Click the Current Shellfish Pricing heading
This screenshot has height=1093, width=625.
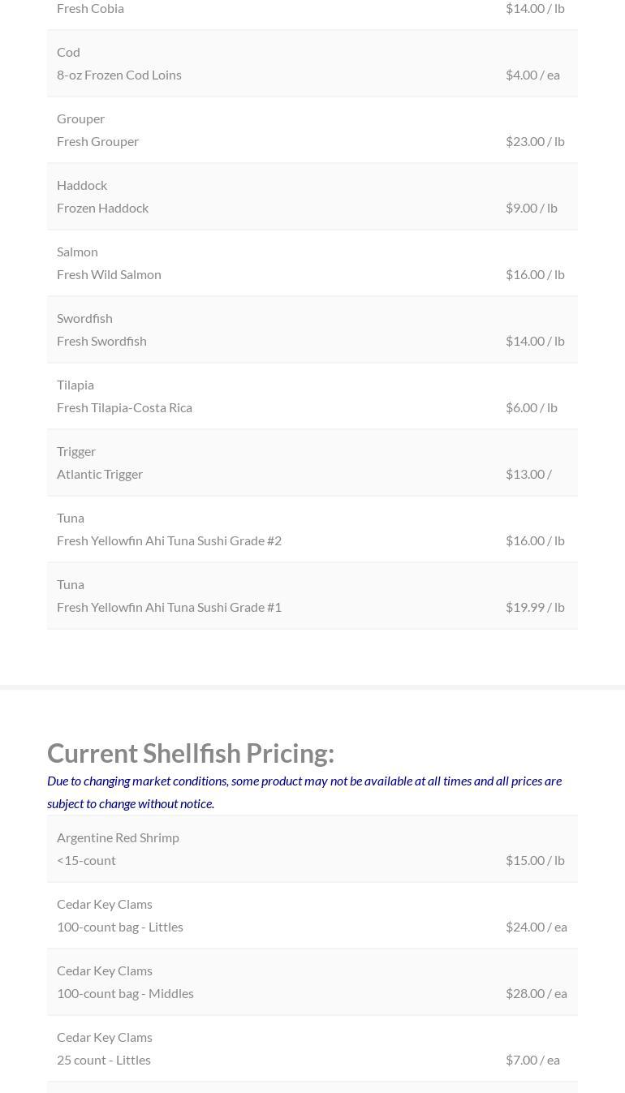coord(191,753)
